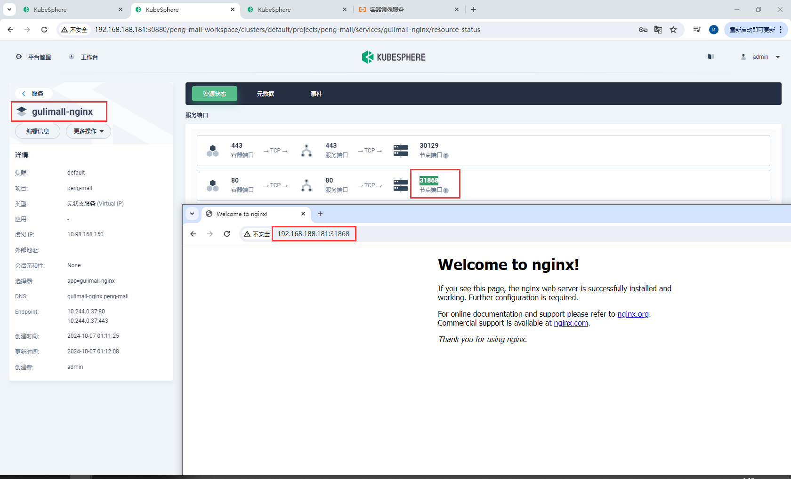The height and width of the screenshot is (479, 791).
Task: Click info icon next to 31868 节点端口
Action: coord(446,191)
